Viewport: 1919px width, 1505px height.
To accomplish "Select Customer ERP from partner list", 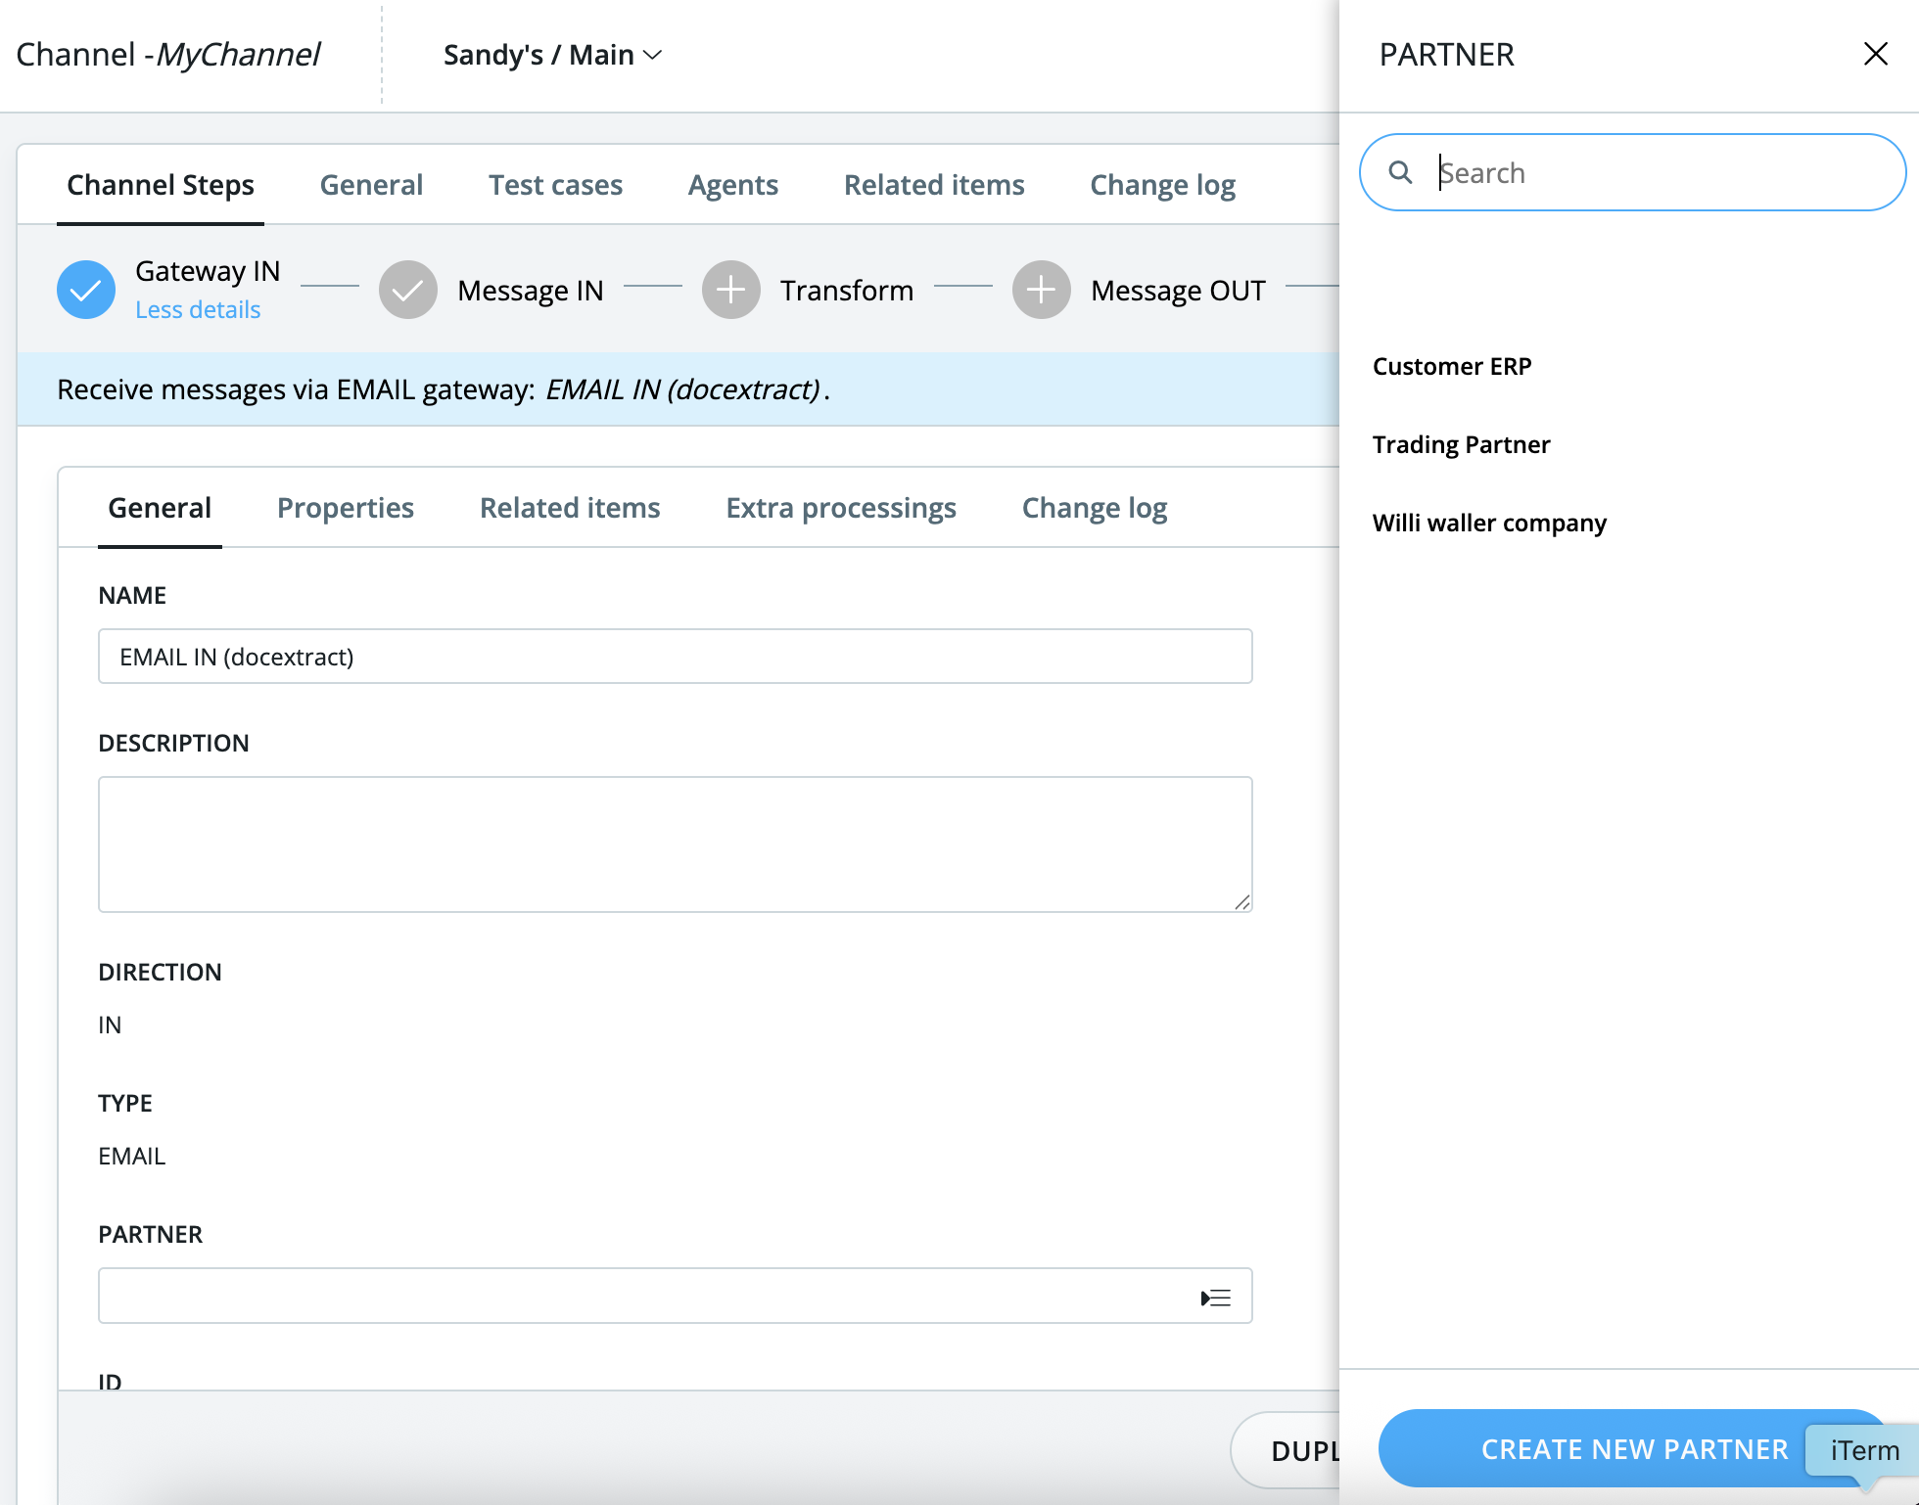I will (1452, 366).
